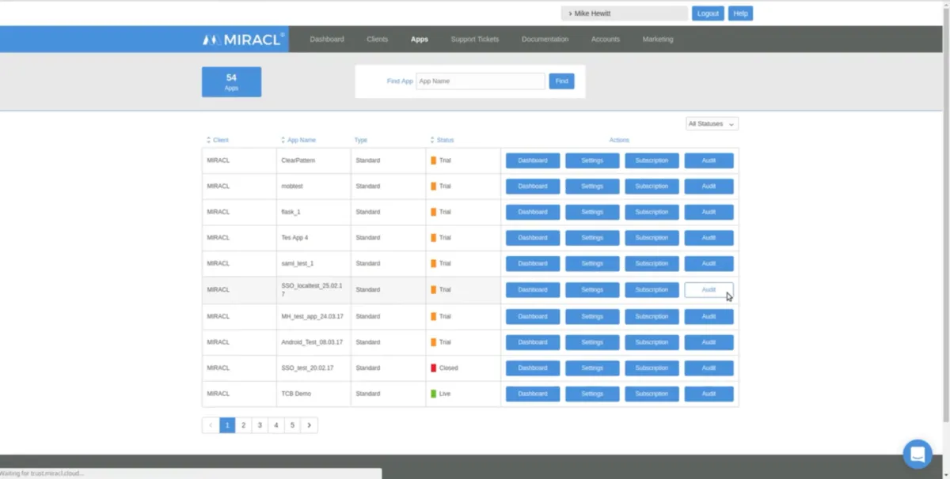This screenshot has height=479, width=950.
Task: Open Settings for the TCB Demo app
Action: pyautogui.click(x=592, y=394)
